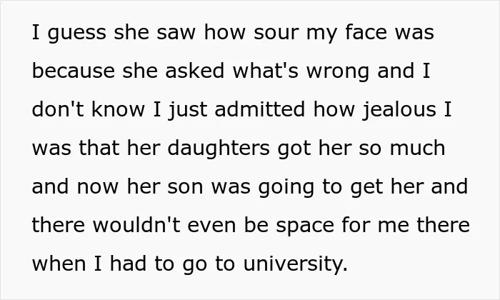The width and height of the screenshot is (500, 300).
Task: Select the word "wouldn't"
Action: 136,225
